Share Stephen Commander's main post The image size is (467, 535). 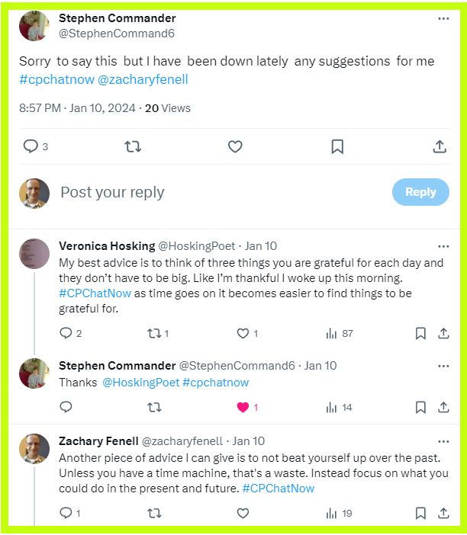tap(440, 146)
